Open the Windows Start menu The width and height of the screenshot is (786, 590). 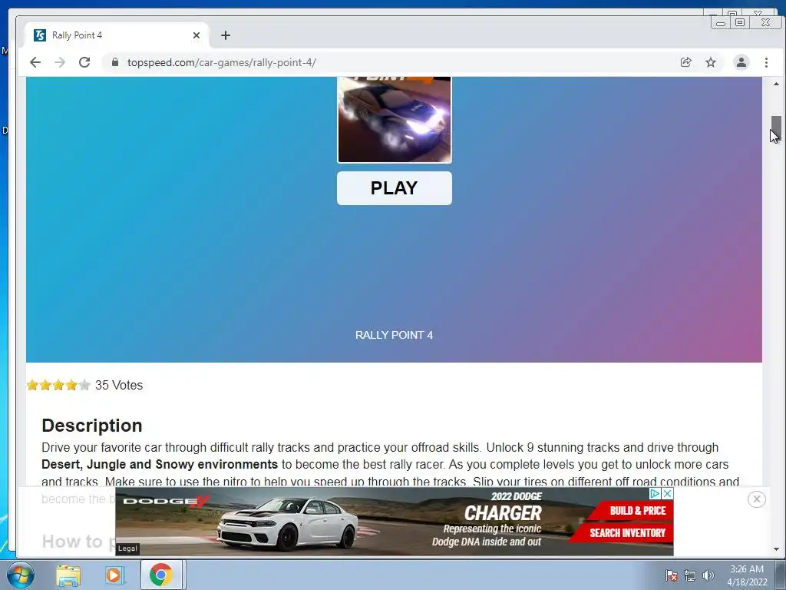tap(21, 575)
